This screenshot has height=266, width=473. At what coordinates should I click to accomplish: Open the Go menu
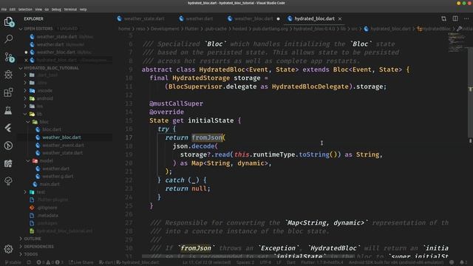(47, 10)
